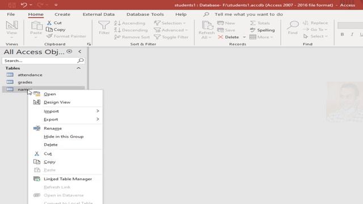
Task: Open the Selection filter dropdown
Action: (170, 23)
